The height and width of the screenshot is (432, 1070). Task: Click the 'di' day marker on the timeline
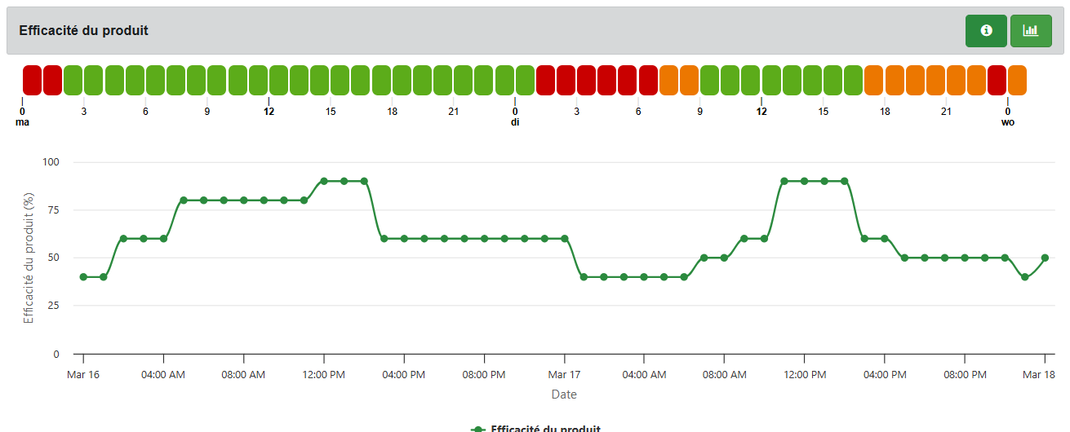tap(515, 122)
